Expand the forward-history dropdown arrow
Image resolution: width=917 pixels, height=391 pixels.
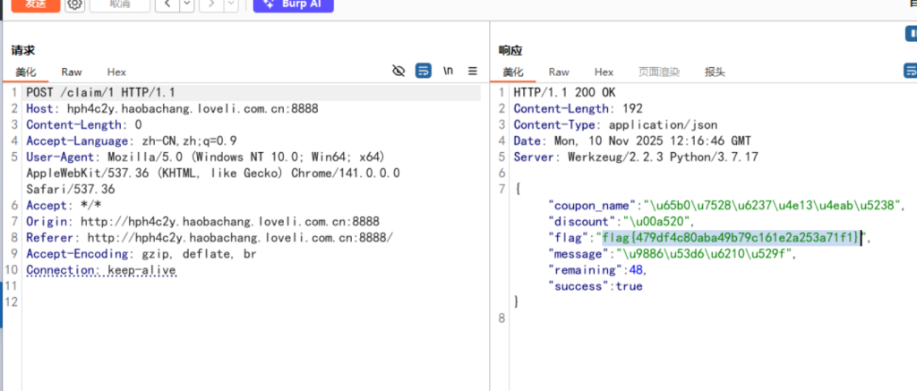(x=229, y=4)
